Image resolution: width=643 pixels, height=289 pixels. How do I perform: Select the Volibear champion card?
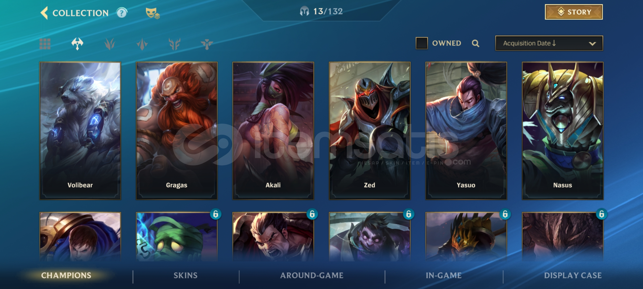80,131
